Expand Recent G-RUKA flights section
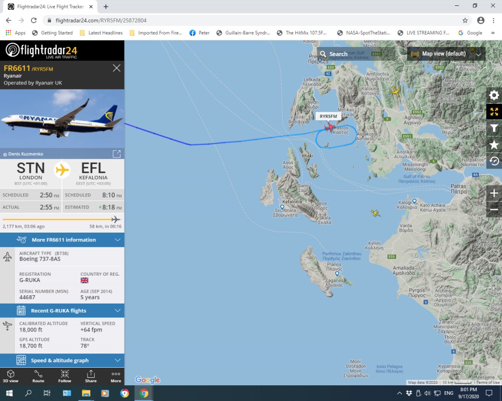Screen dimensions: 502x401 [x=62, y=310]
